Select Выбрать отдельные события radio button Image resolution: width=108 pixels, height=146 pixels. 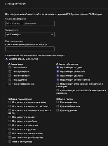pos(6,59)
